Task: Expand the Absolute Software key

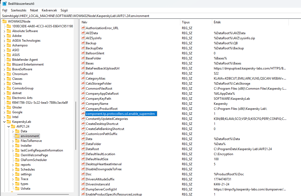Action: 5,31
